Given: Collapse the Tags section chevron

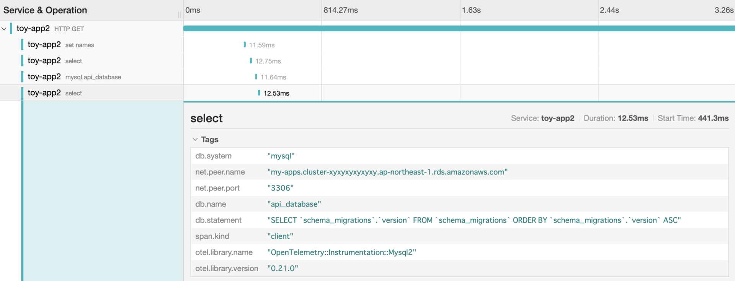Looking at the screenshot, I should [195, 140].
